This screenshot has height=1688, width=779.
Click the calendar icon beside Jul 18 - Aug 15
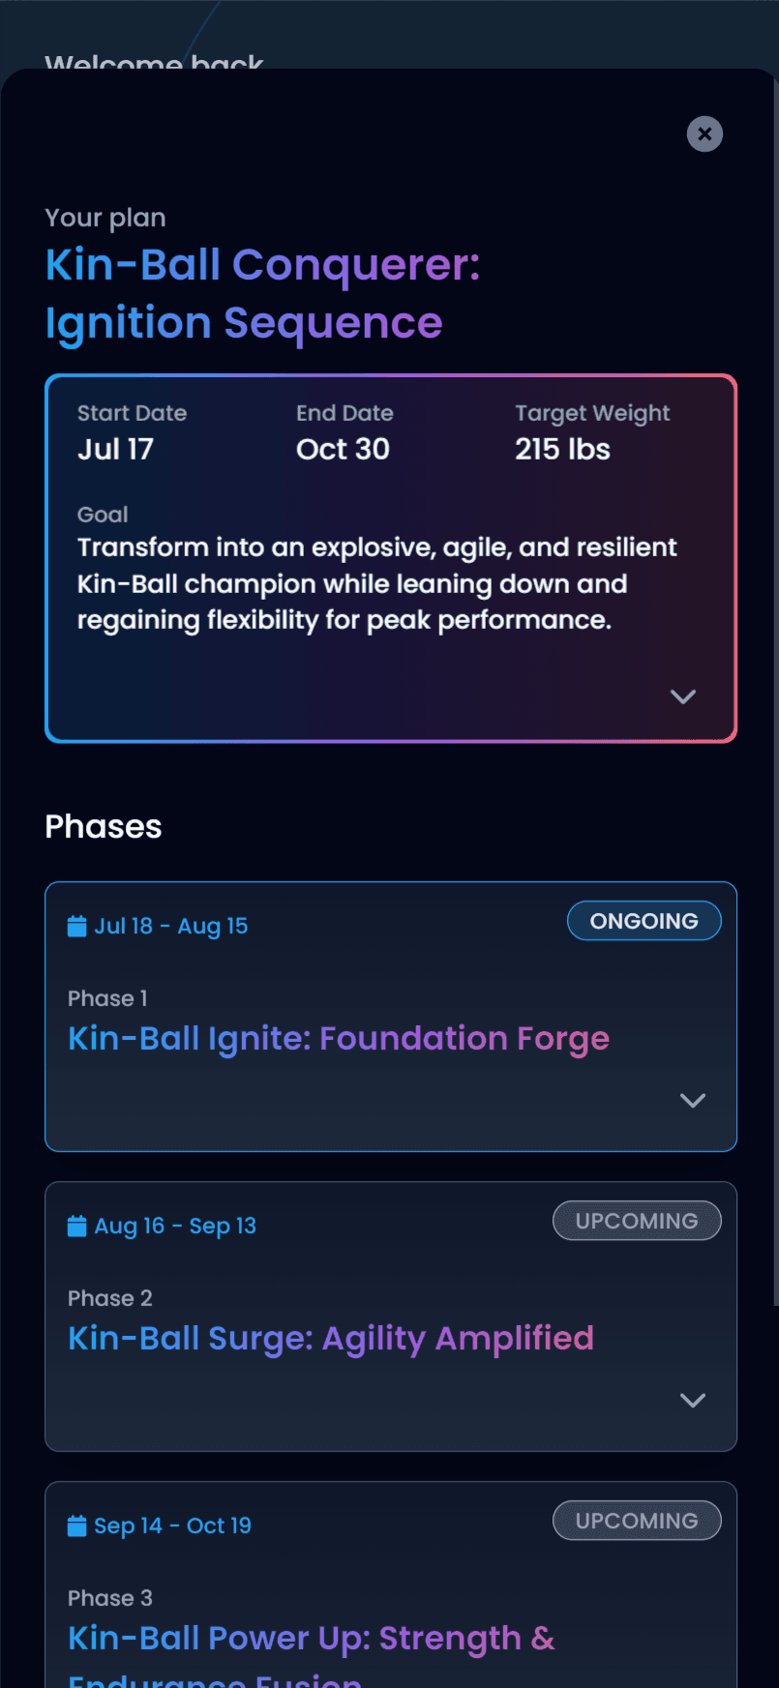(x=76, y=927)
